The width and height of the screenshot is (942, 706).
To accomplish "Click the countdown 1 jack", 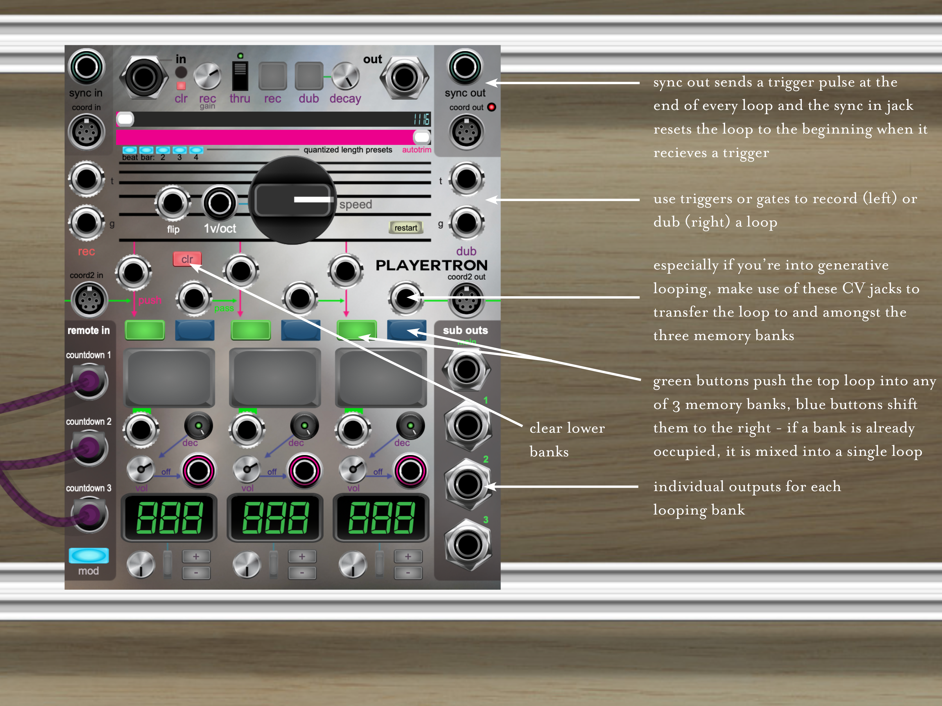I will tap(89, 381).
